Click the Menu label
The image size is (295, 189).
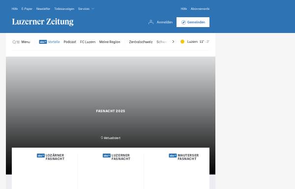[x=26, y=42]
